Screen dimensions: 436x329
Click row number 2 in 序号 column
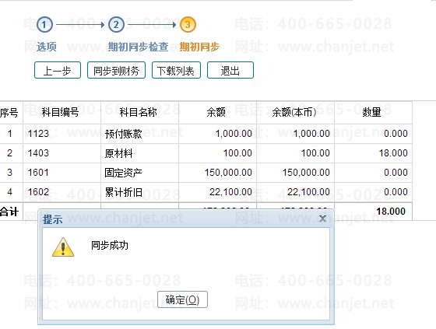[9, 153]
